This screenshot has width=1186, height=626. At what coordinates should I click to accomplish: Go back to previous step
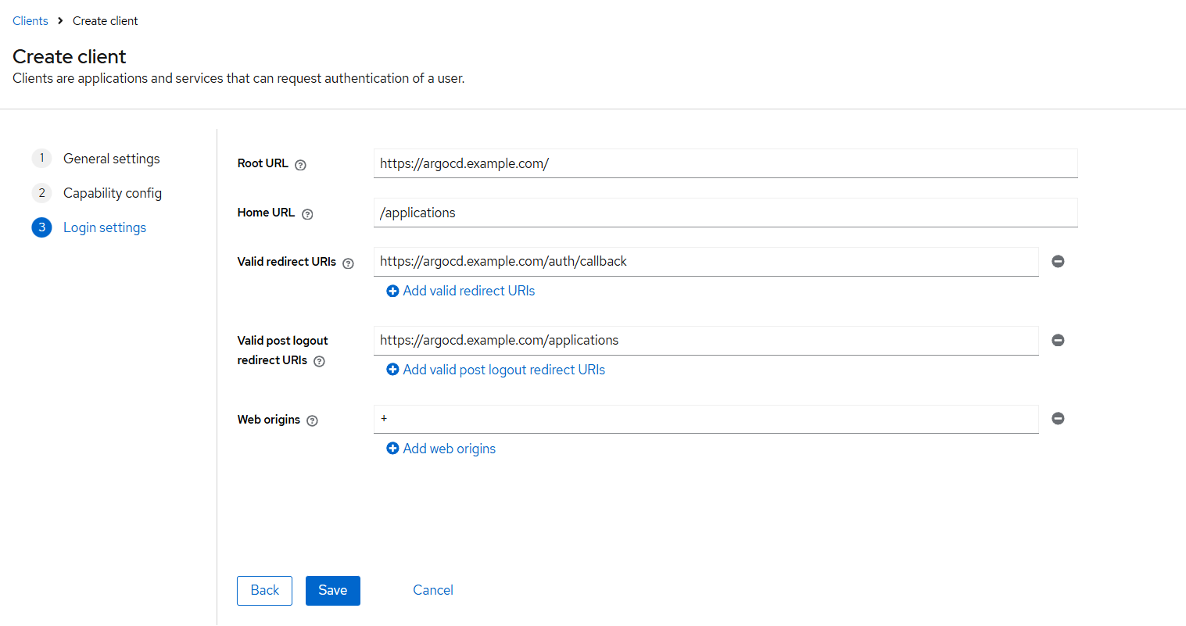264,591
